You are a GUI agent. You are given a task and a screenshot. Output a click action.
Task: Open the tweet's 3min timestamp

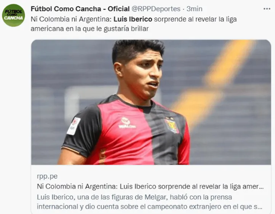(194, 9)
